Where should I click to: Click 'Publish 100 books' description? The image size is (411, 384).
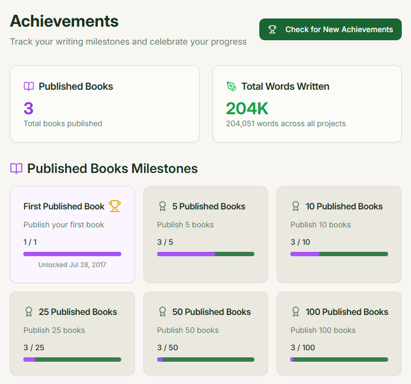(x=323, y=330)
